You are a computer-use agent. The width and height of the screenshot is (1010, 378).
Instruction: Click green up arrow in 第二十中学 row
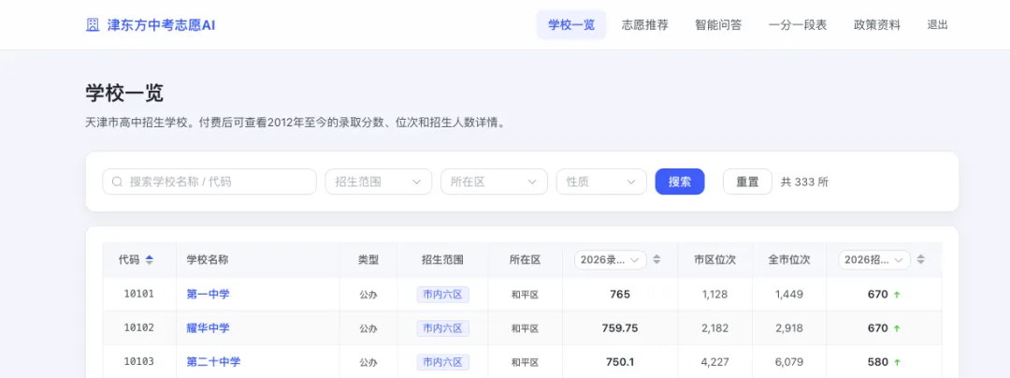(x=897, y=362)
